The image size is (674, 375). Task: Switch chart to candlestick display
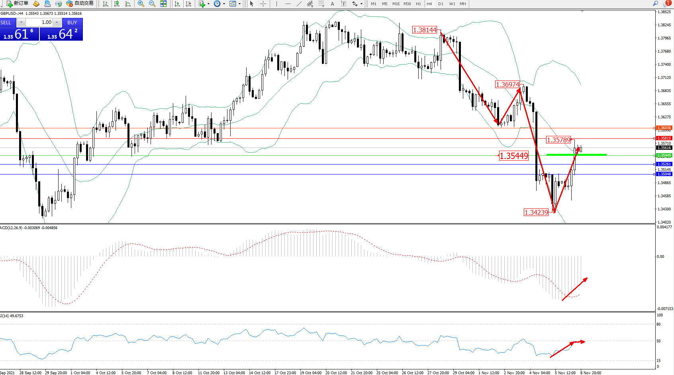(x=117, y=4)
